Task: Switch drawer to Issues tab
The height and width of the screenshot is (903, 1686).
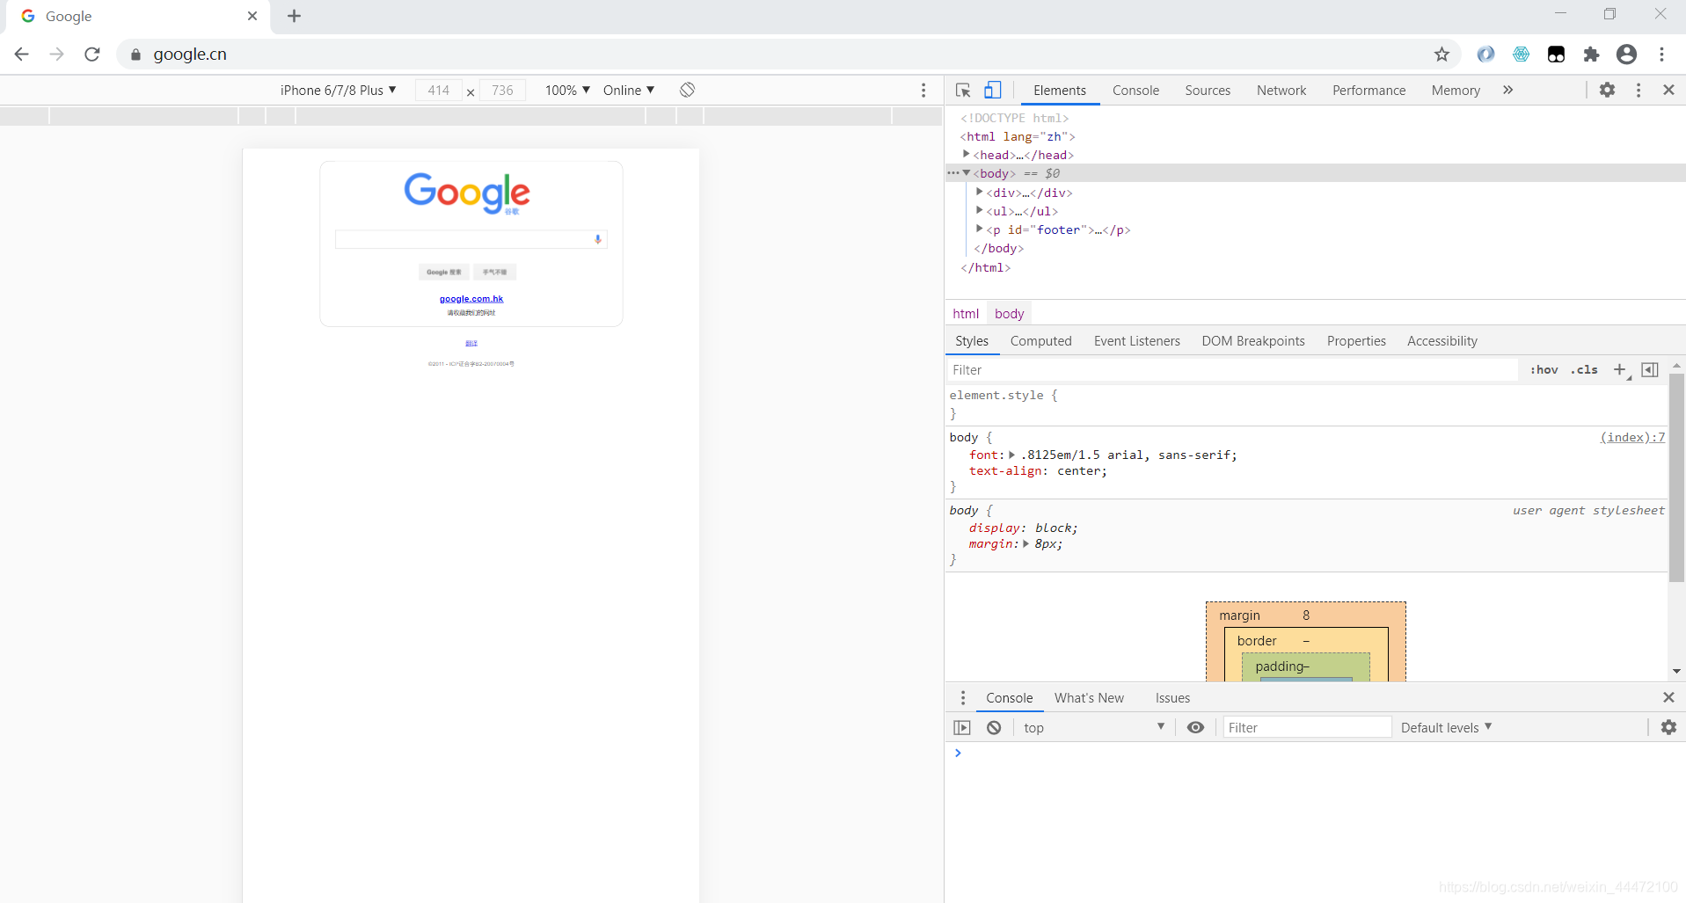Action: pyautogui.click(x=1172, y=698)
